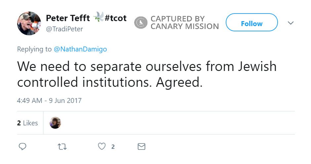
Task: Open the 4:49 AM - 9 Jun 2017 timestamp
Action: 49,100
